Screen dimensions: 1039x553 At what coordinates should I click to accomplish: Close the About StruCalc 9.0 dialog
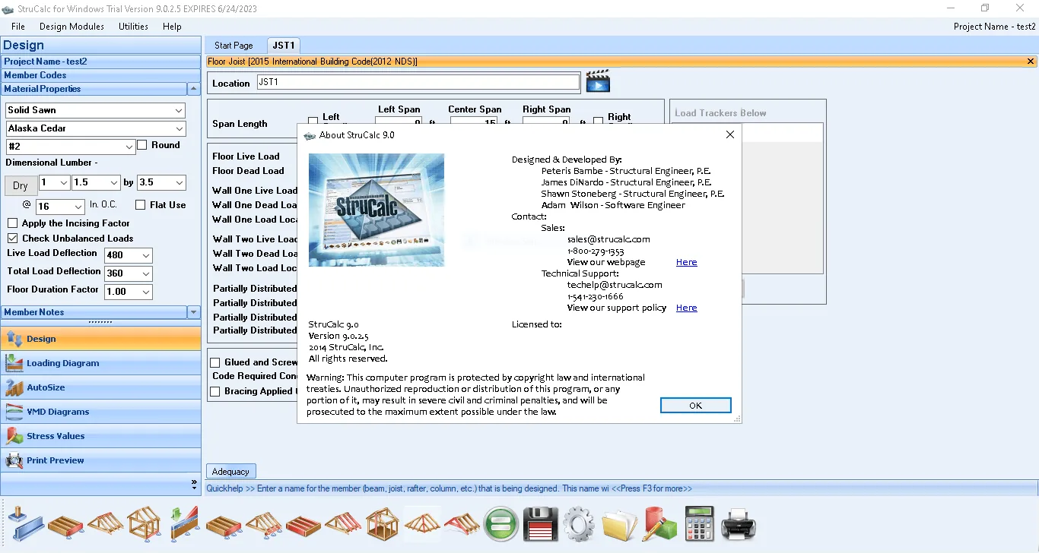pyautogui.click(x=730, y=134)
